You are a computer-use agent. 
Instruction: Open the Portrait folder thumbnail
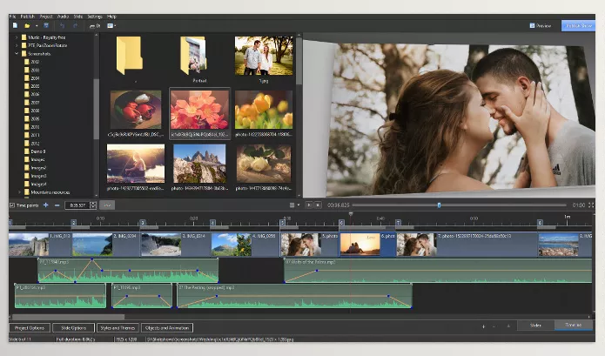coord(193,56)
